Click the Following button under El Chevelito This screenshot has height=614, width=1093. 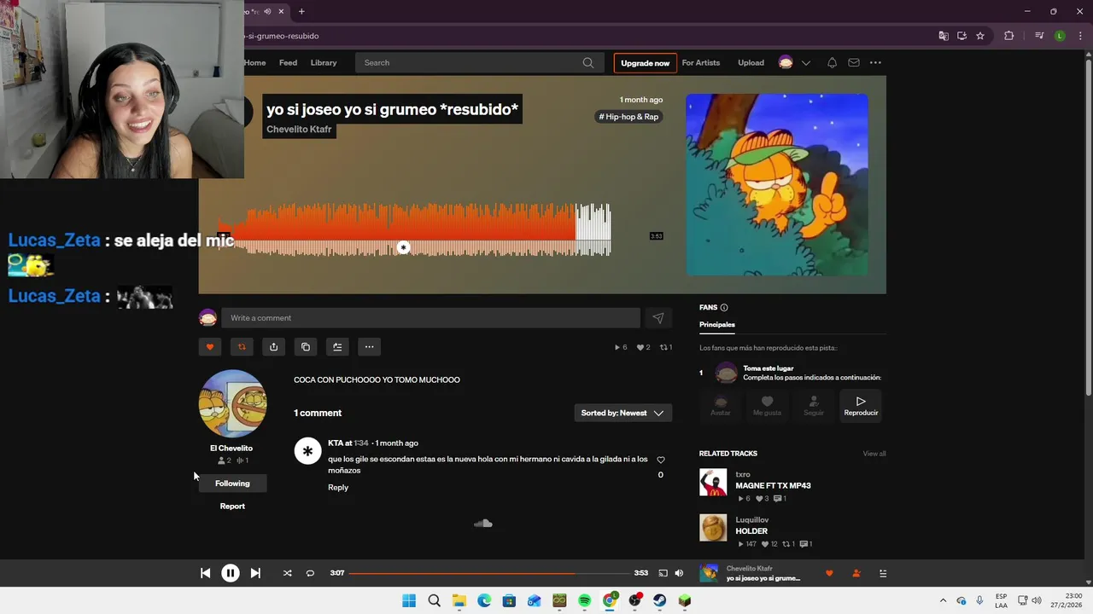click(x=232, y=484)
